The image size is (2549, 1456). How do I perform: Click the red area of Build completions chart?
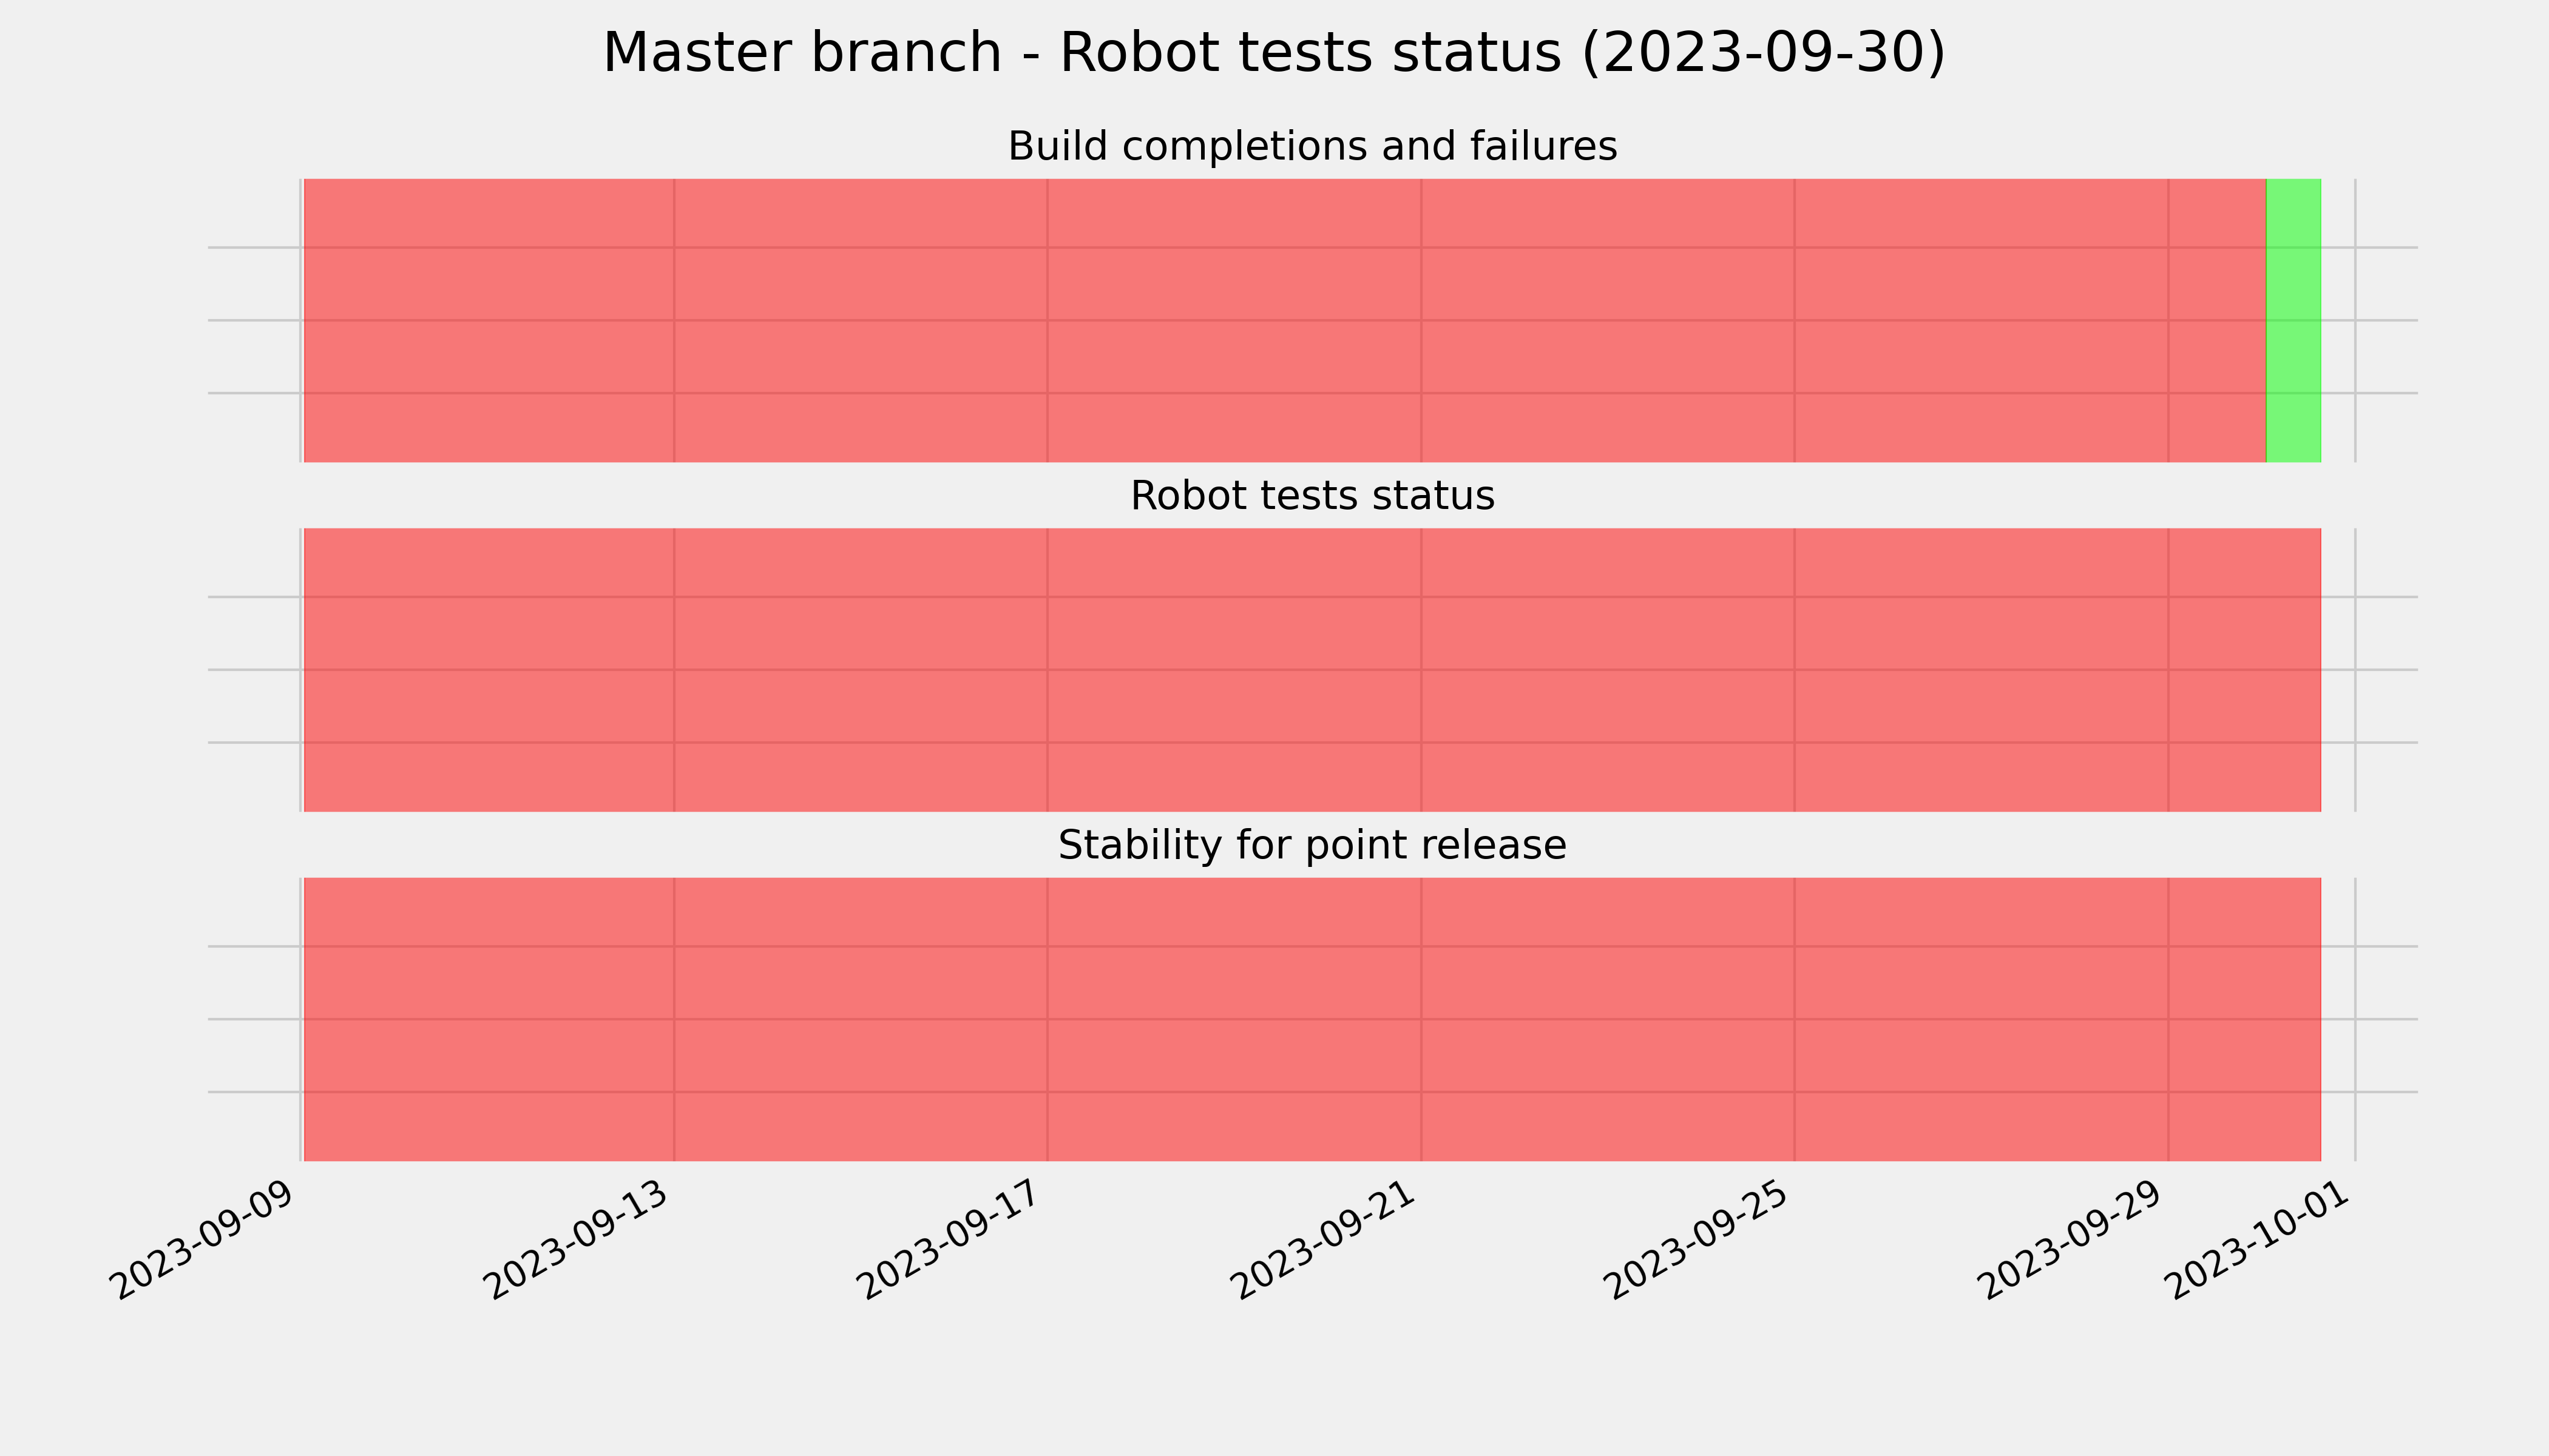pos(1284,320)
